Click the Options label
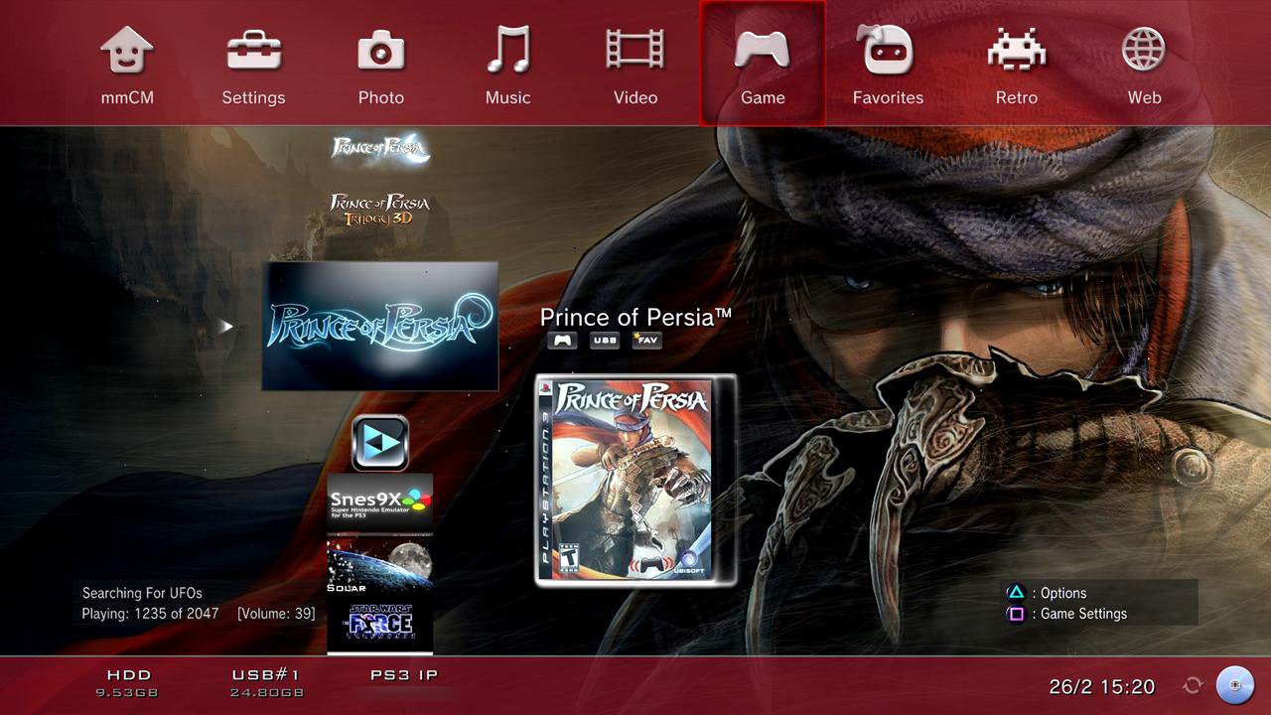The height and width of the screenshot is (715, 1271). point(1063,593)
